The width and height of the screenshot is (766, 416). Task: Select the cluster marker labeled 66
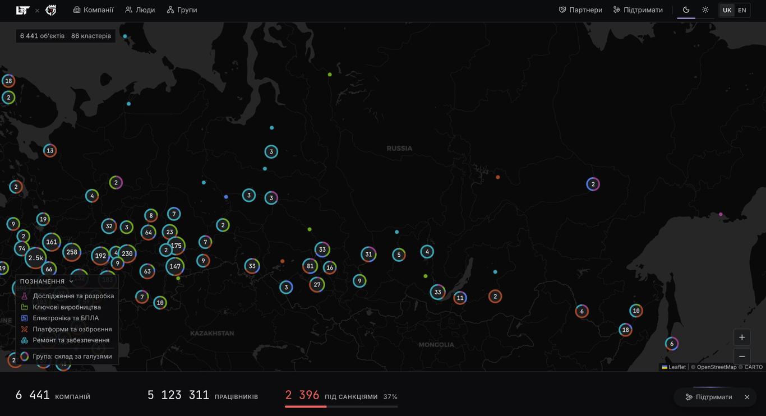49,269
